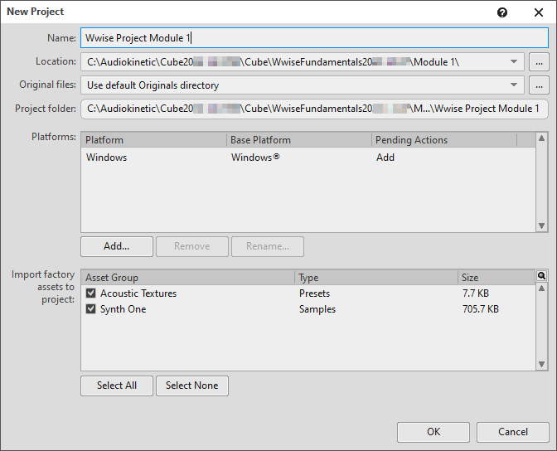Close the New Project dialog
557x451 pixels.
point(539,12)
